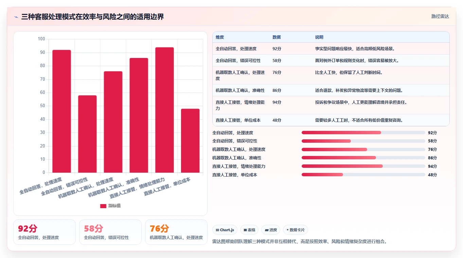The height and width of the screenshot is (258, 463).
Task: Click the orange 76分 data card
Action: point(176,232)
